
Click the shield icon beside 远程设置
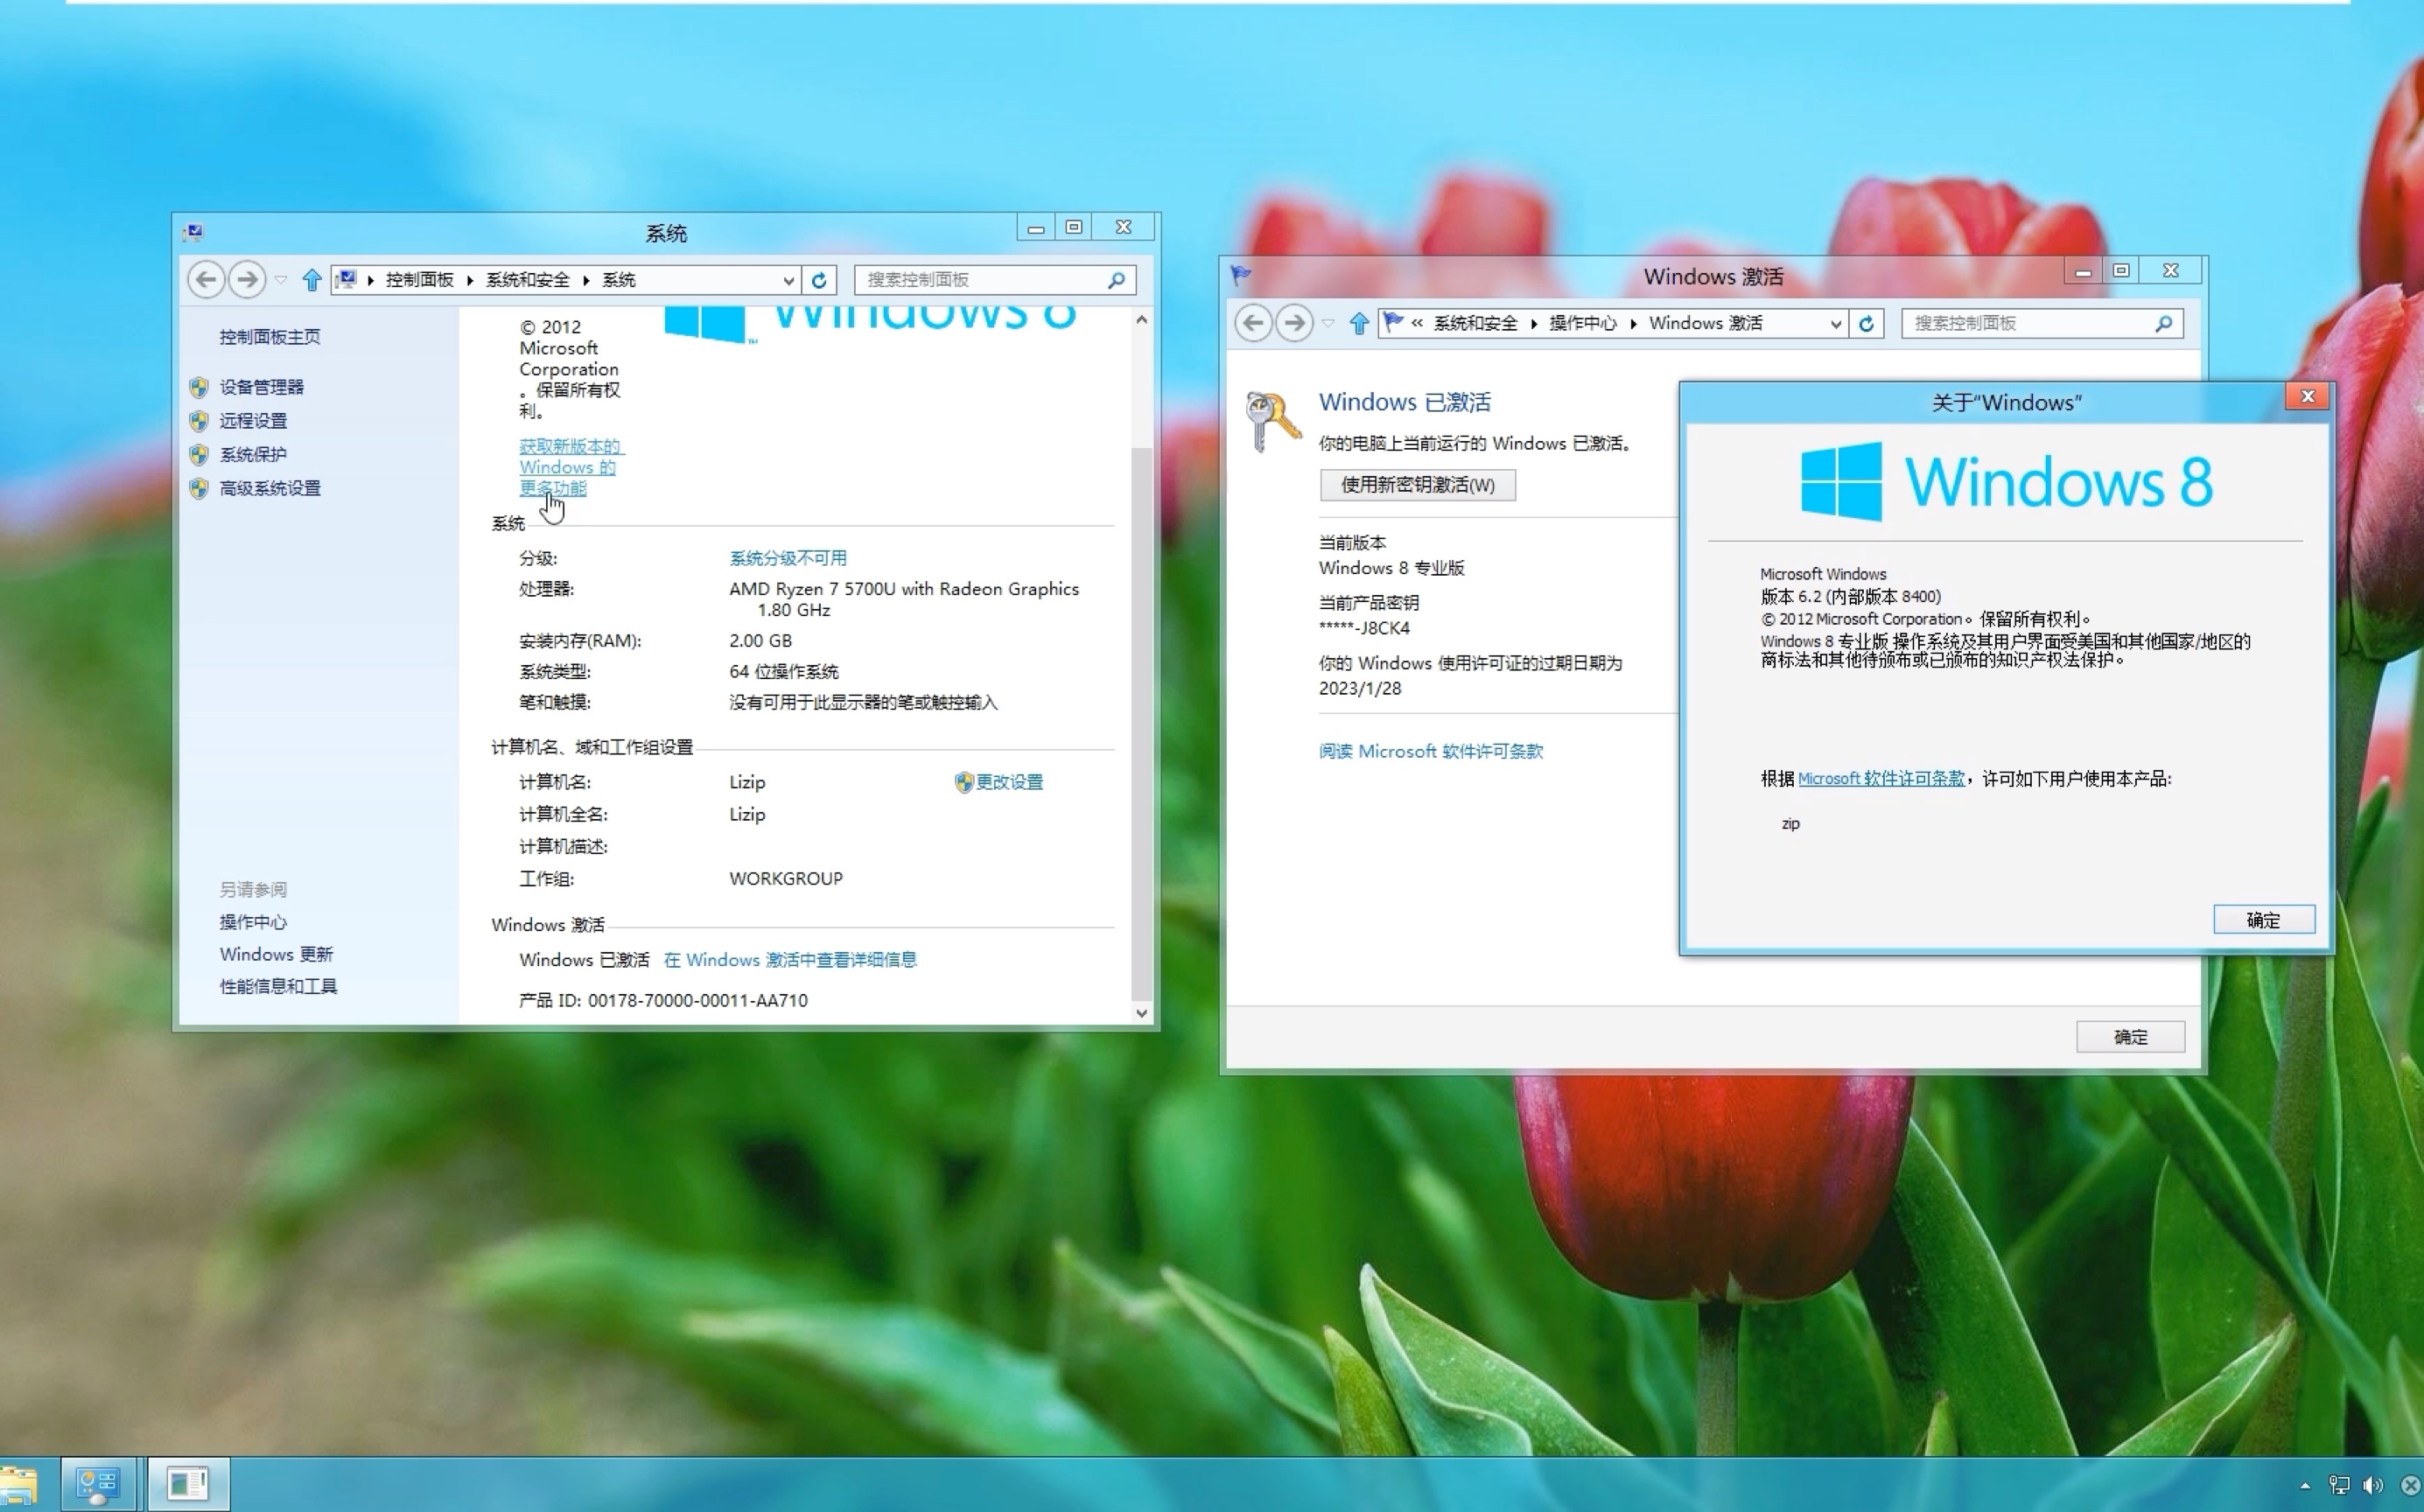199,421
